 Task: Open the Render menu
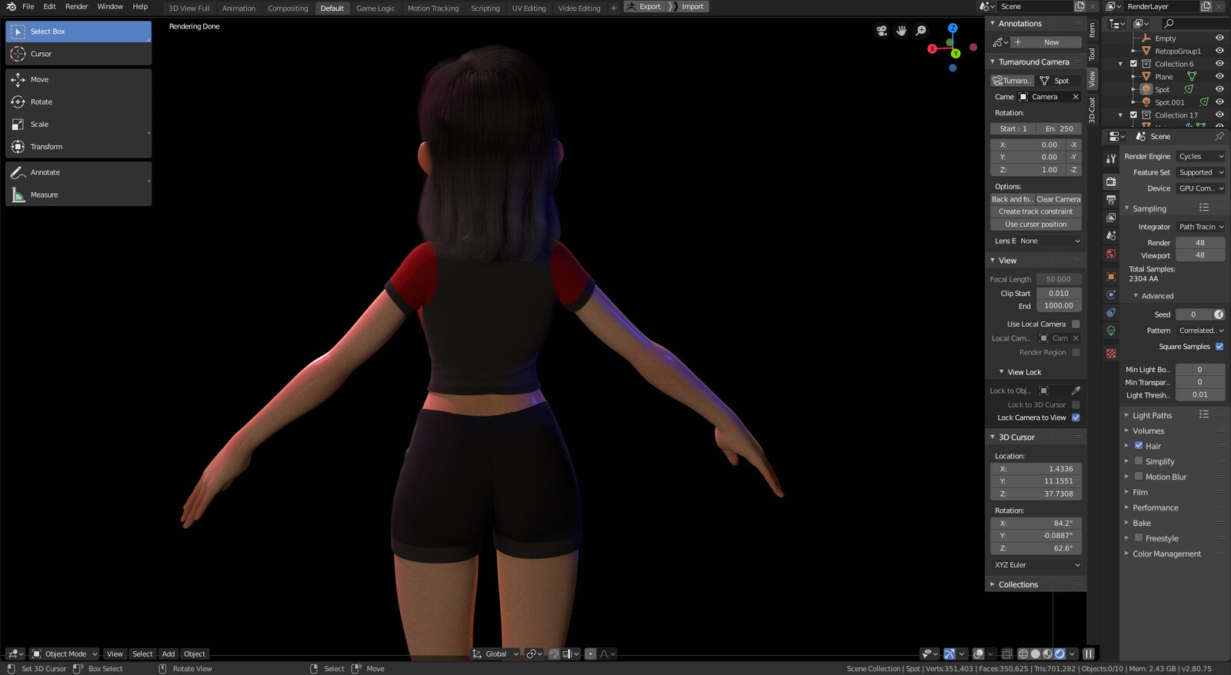click(76, 6)
